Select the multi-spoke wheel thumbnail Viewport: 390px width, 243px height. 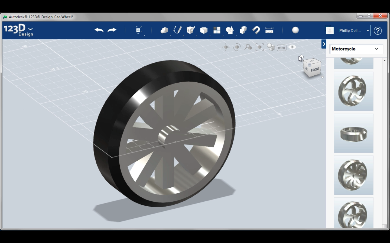pyautogui.click(x=354, y=175)
